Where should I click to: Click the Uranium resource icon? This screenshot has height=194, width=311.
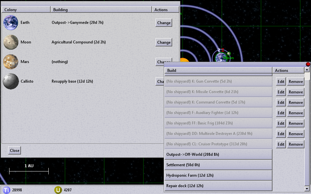58,190
